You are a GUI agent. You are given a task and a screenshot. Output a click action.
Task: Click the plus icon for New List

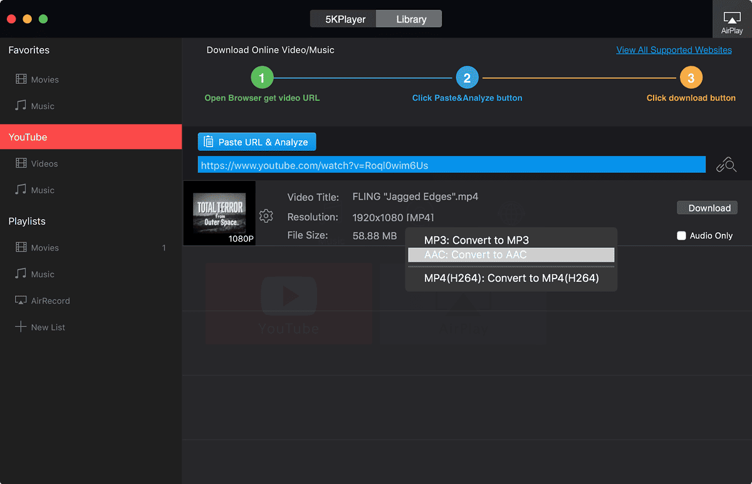(x=21, y=327)
